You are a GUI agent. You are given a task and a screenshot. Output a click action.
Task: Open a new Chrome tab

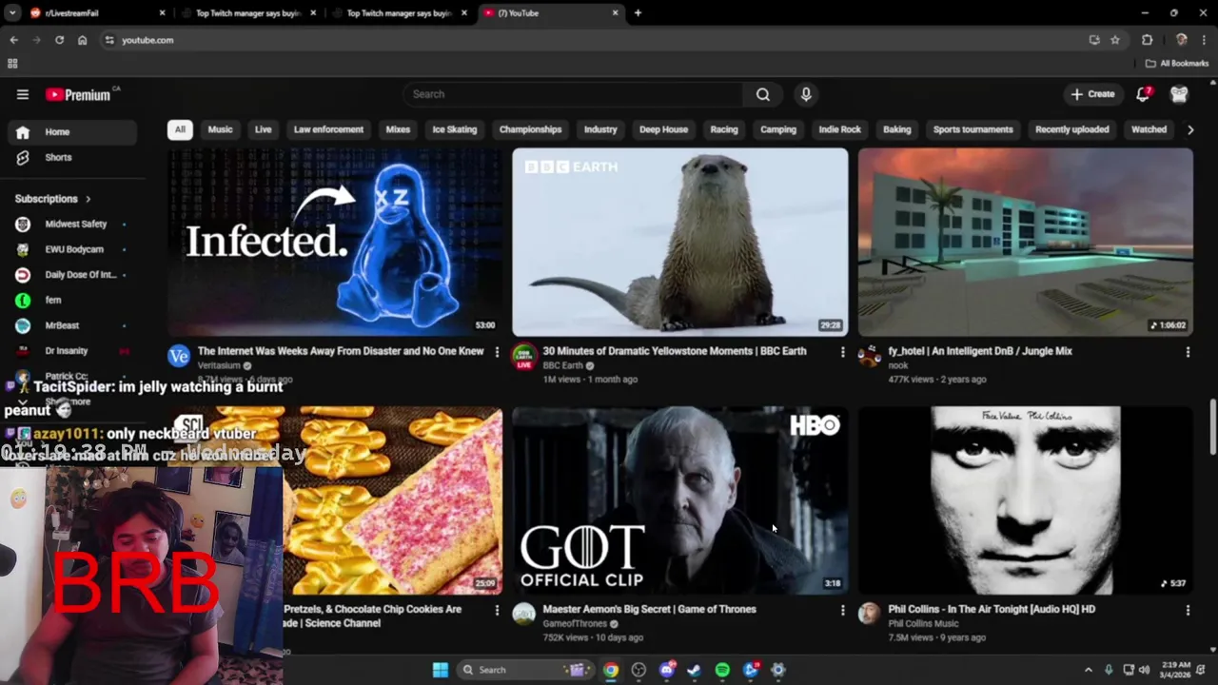point(638,13)
